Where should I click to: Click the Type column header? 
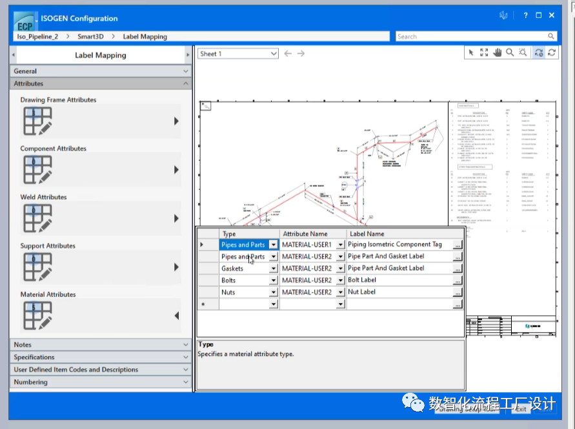point(249,234)
